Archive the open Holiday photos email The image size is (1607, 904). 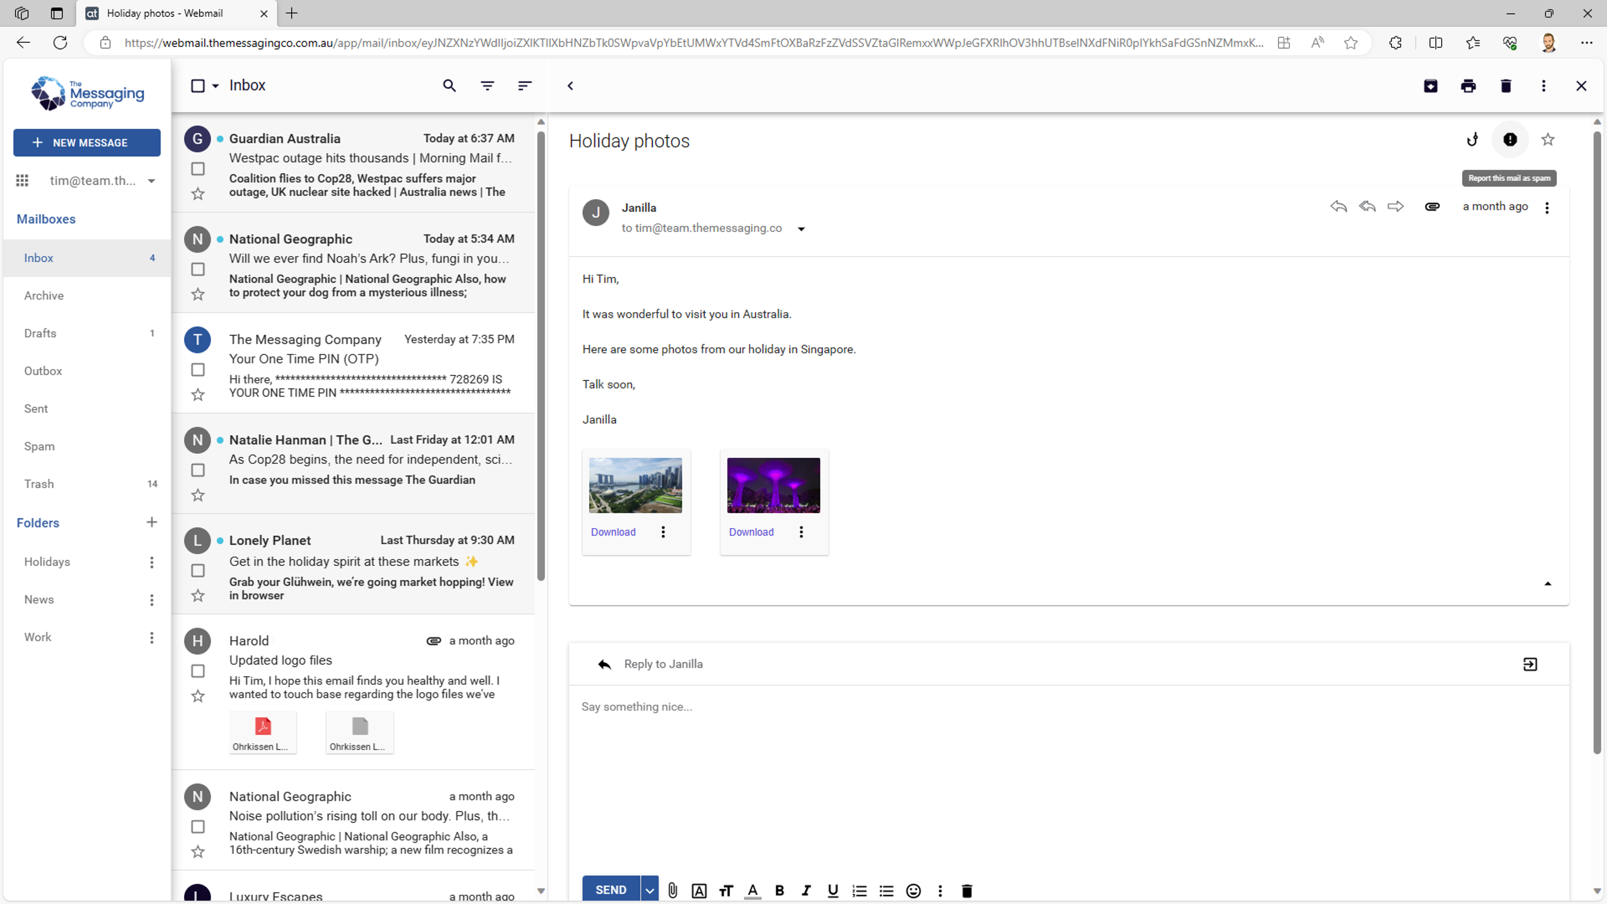(x=1431, y=86)
